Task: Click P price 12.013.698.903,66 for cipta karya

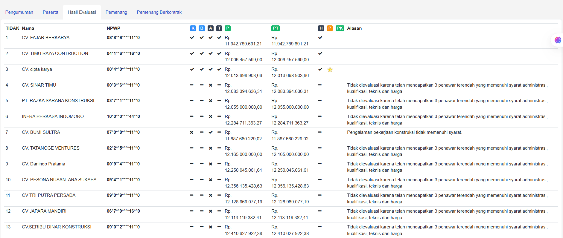Action: pyautogui.click(x=244, y=76)
